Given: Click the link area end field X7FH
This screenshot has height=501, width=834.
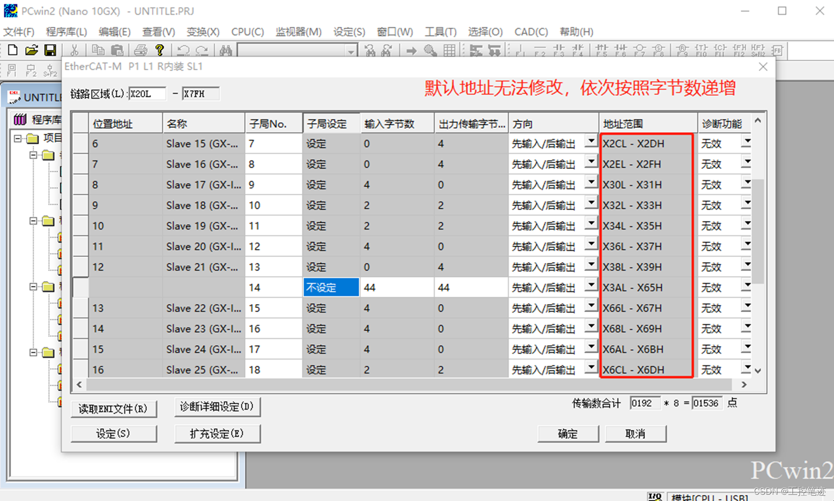Looking at the screenshot, I should [x=200, y=94].
